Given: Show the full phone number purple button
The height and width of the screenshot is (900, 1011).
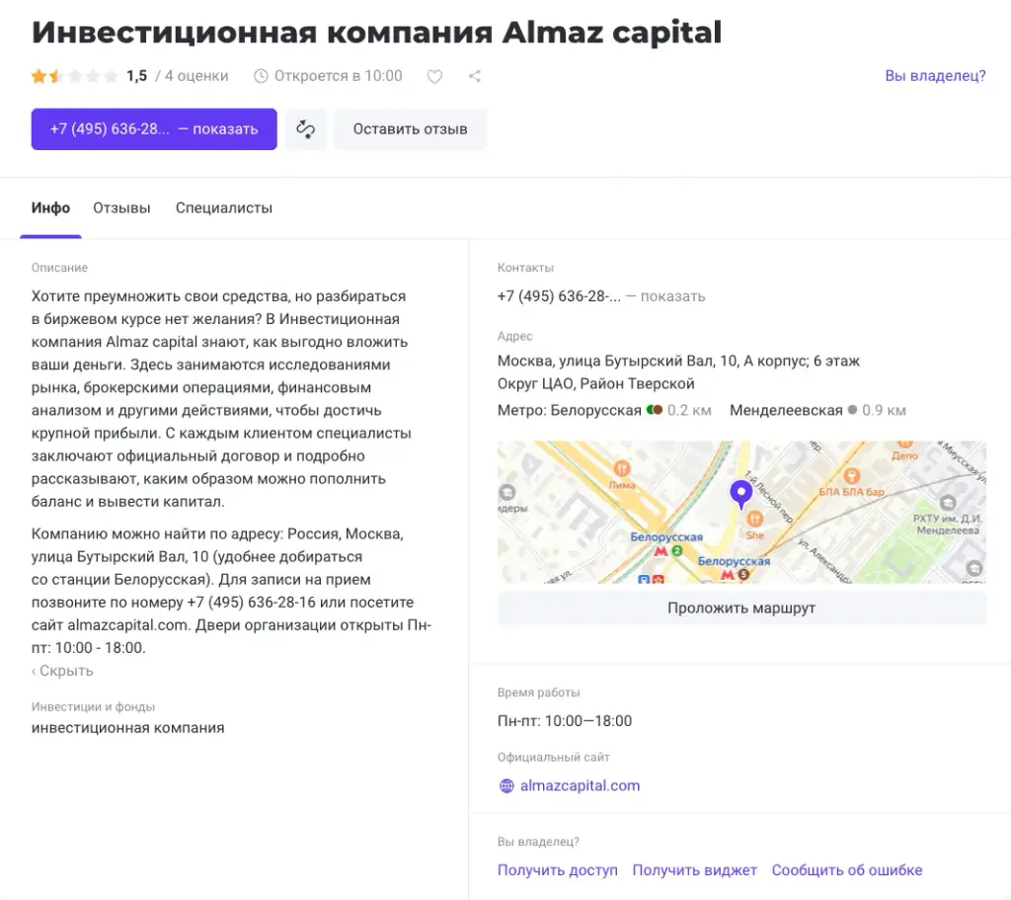Looking at the screenshot, I should [x=154, y=129].
